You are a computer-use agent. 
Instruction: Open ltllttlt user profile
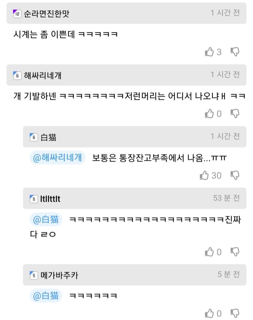coord(50,199)
